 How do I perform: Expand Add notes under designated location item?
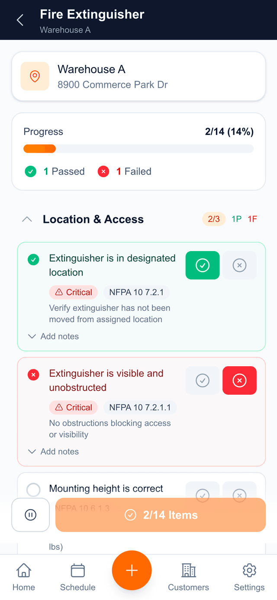pyautogui.click(x=53, y=336)
